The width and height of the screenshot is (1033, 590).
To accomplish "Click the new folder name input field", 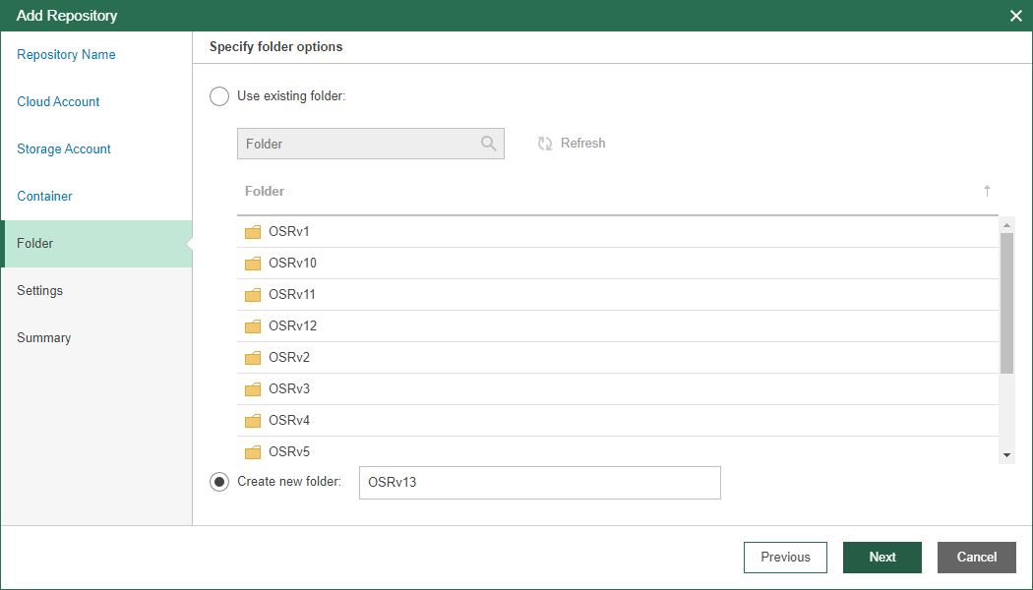I will (539, 483).
